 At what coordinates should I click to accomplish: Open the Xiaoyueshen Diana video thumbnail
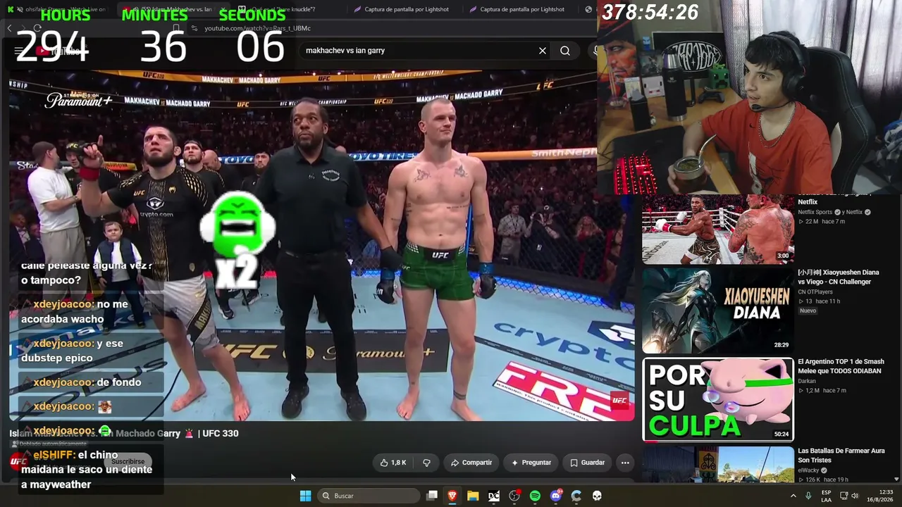click(x=718, y=311)
